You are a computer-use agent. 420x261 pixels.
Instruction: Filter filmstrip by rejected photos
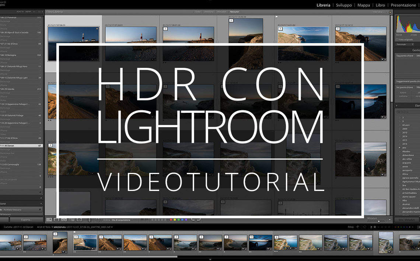tap(365, 227)
